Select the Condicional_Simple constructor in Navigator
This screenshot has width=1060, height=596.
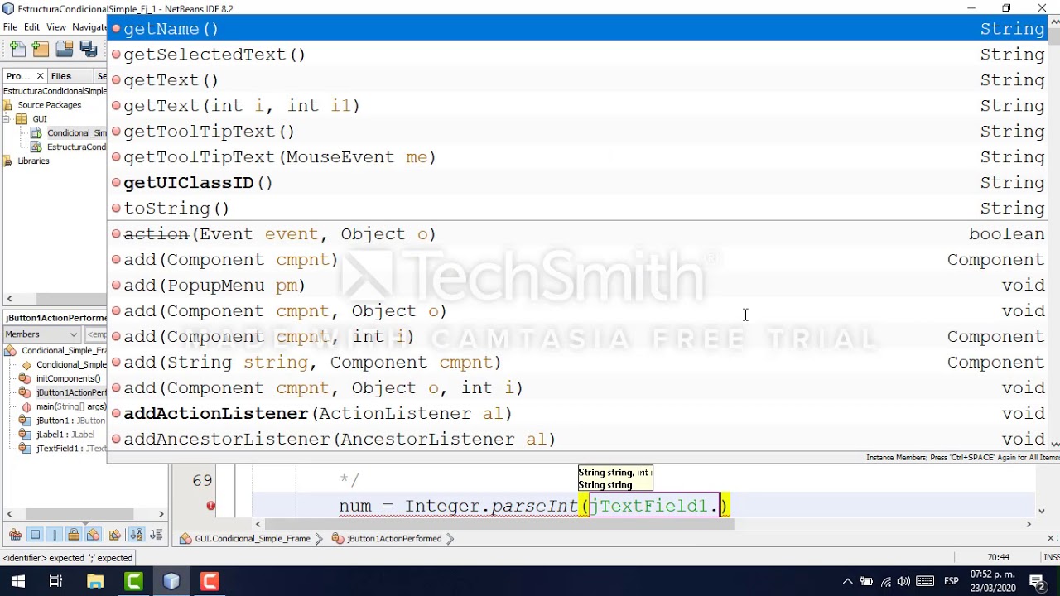pos(71,365)
